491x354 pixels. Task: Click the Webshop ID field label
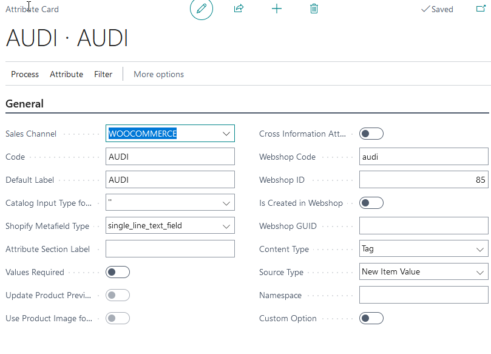282,180
